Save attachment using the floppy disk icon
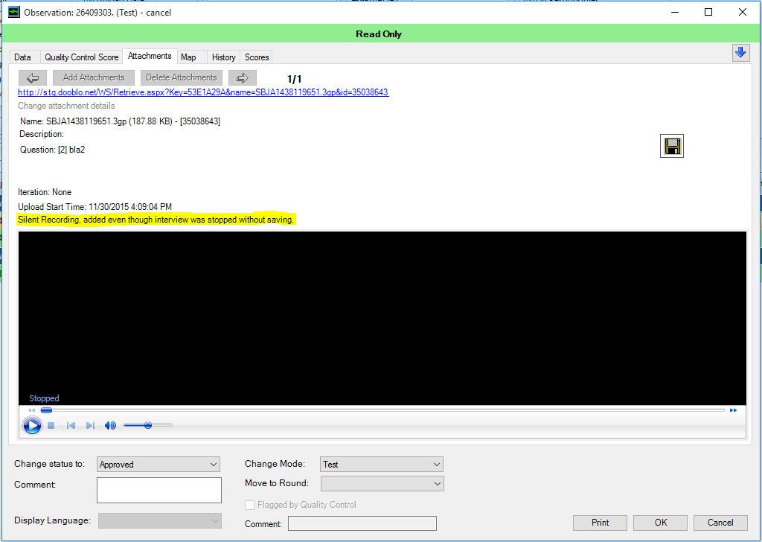 (672, 147)
